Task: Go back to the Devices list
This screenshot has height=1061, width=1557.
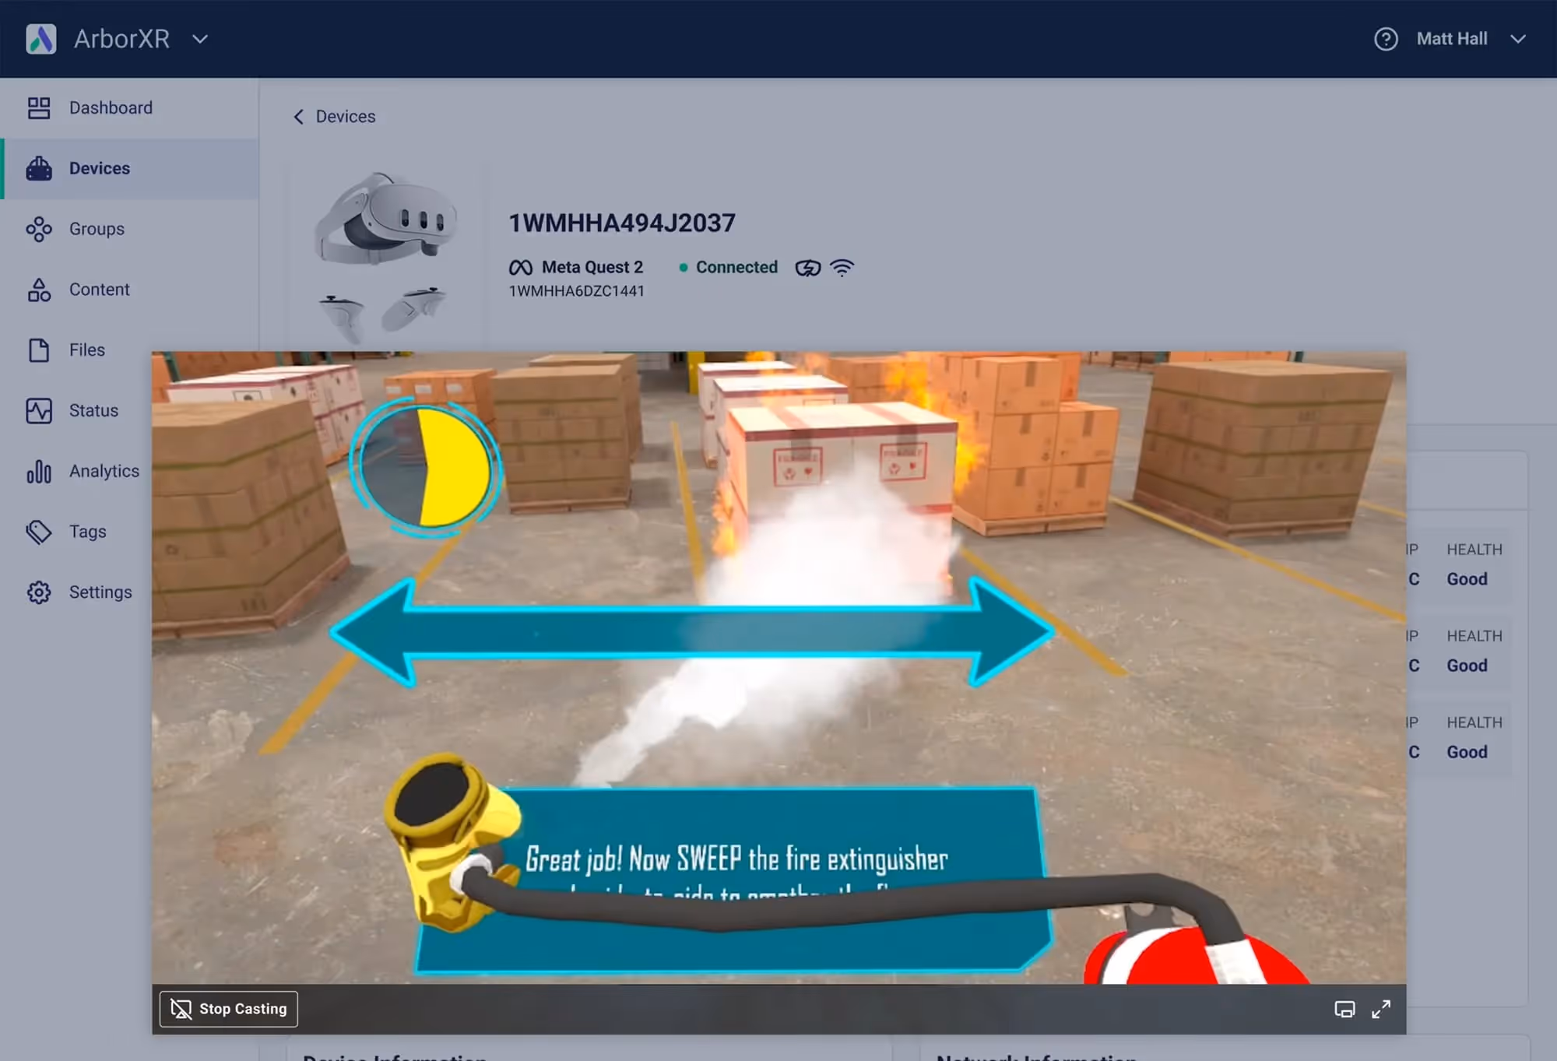Action: click(334, 117)
